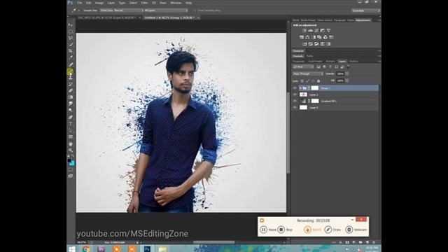
Task: Open the Pass Through blend mode dropdown
Action: coord(308,73)
